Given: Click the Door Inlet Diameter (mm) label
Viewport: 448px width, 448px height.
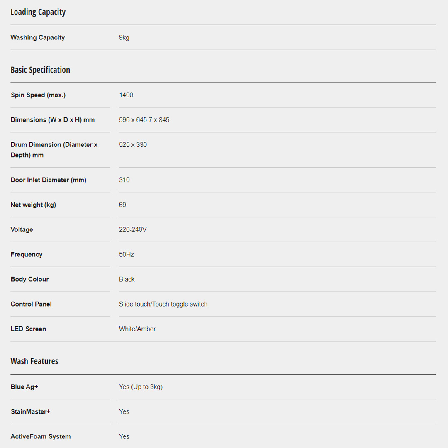Looking at the screenshot, I should click(49, 180).
